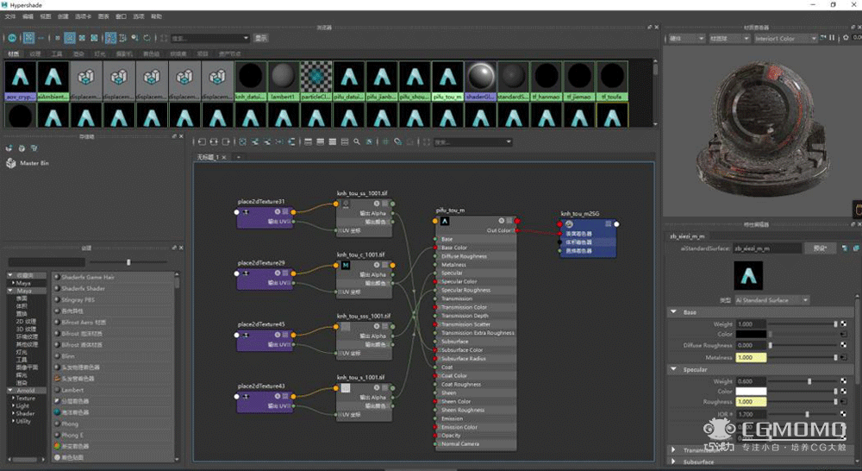
Task: Toggle the icon view button in the browser toolbar
Action: tap(28, 38)
